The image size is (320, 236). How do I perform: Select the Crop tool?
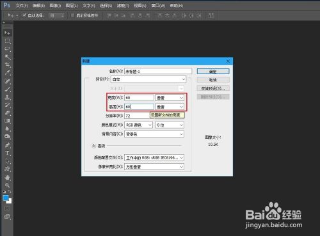pyautogui.click(x=7, y=65)
